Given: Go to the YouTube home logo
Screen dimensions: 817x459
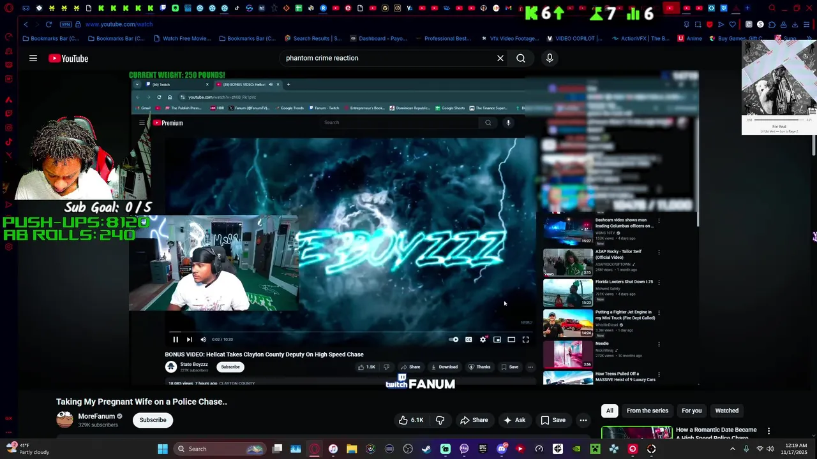Looking at the screenshot, I should coord(68,58).
